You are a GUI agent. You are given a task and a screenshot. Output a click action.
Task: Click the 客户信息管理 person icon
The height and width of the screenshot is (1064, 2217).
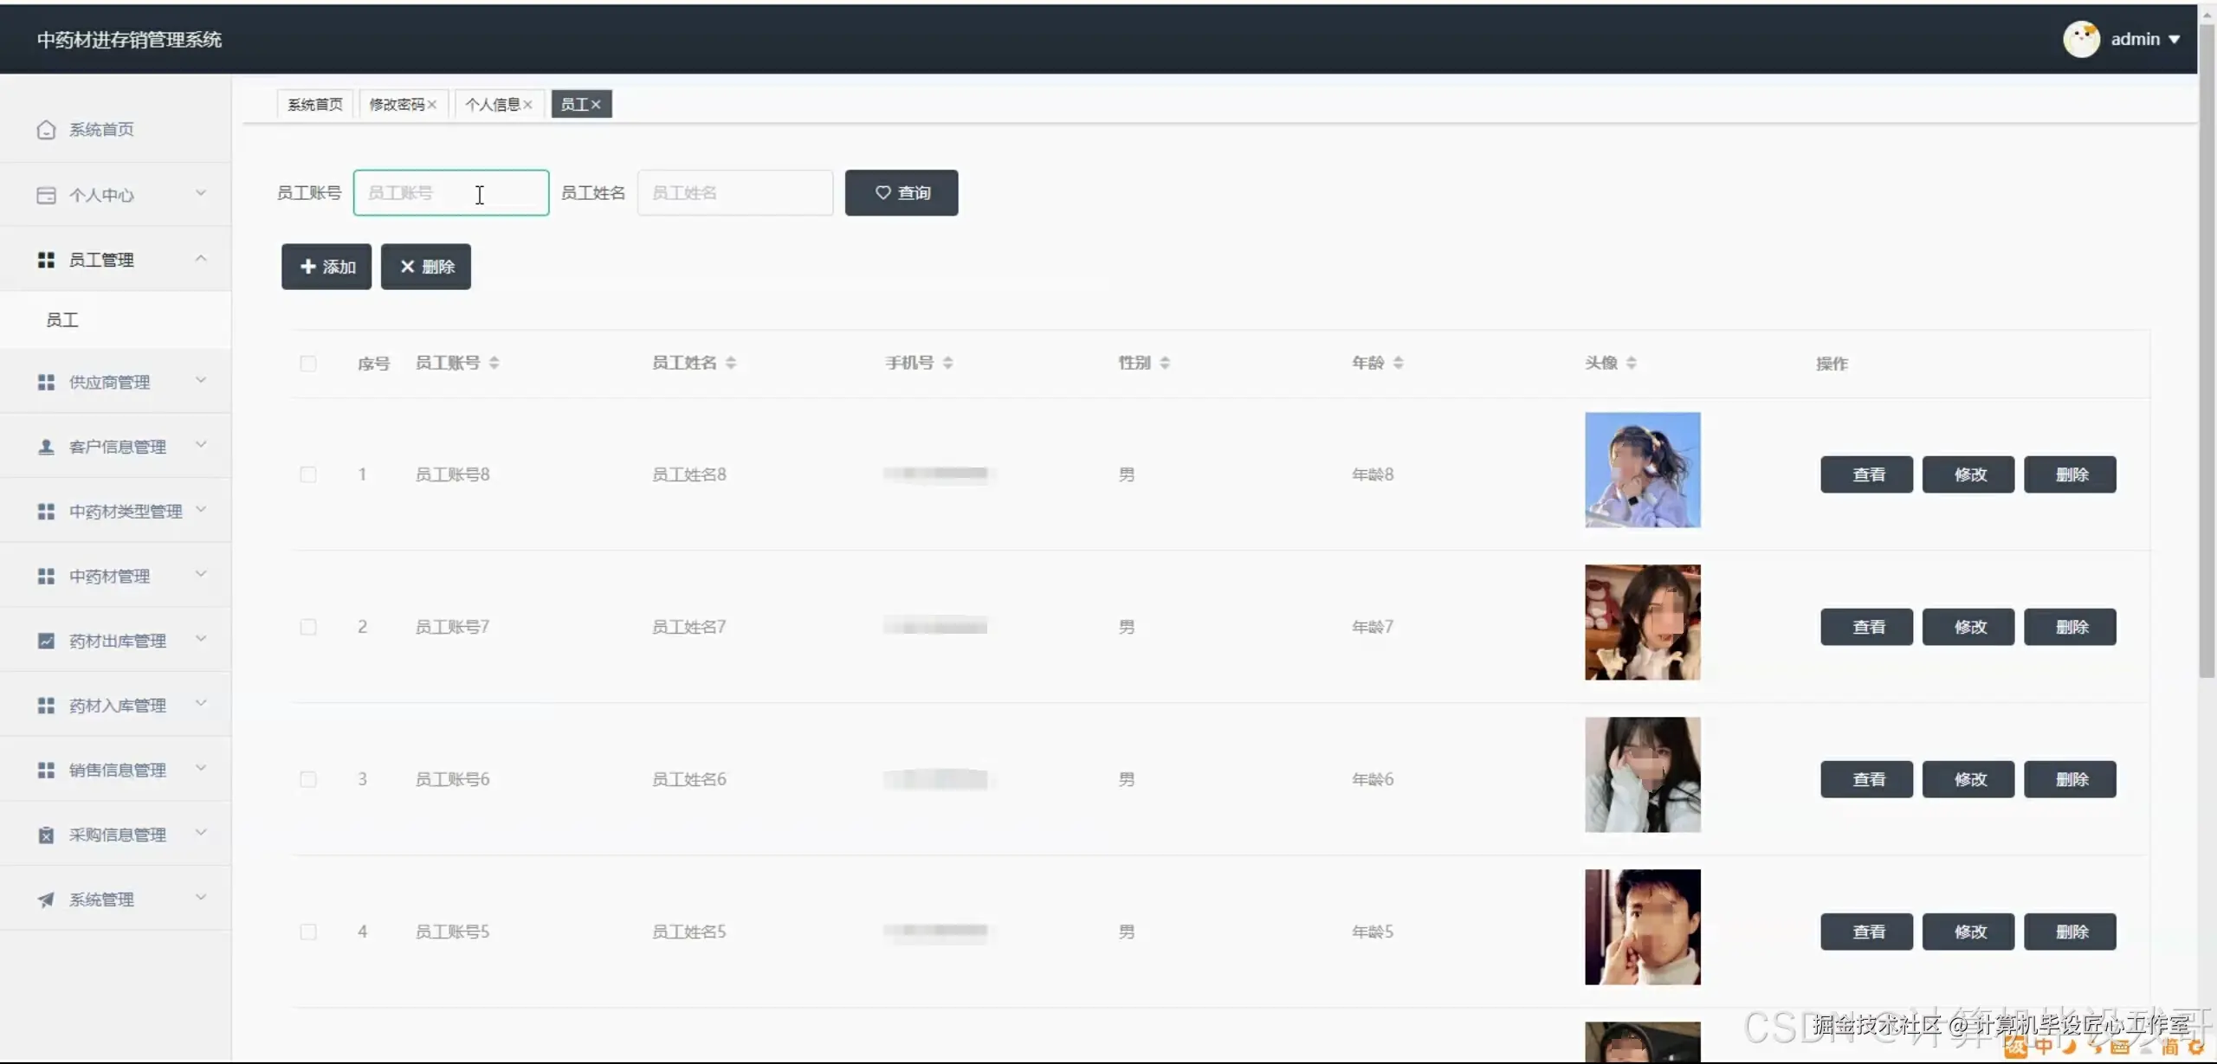point(46,447)
